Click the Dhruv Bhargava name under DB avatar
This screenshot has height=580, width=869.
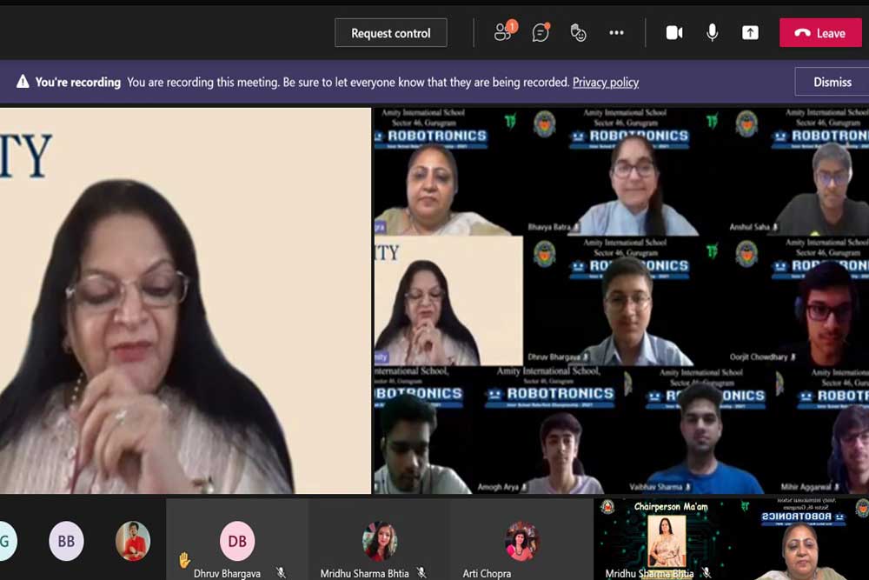coord(227,573)
